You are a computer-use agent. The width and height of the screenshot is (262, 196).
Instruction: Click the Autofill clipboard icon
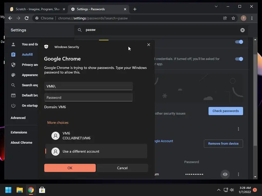13,55
